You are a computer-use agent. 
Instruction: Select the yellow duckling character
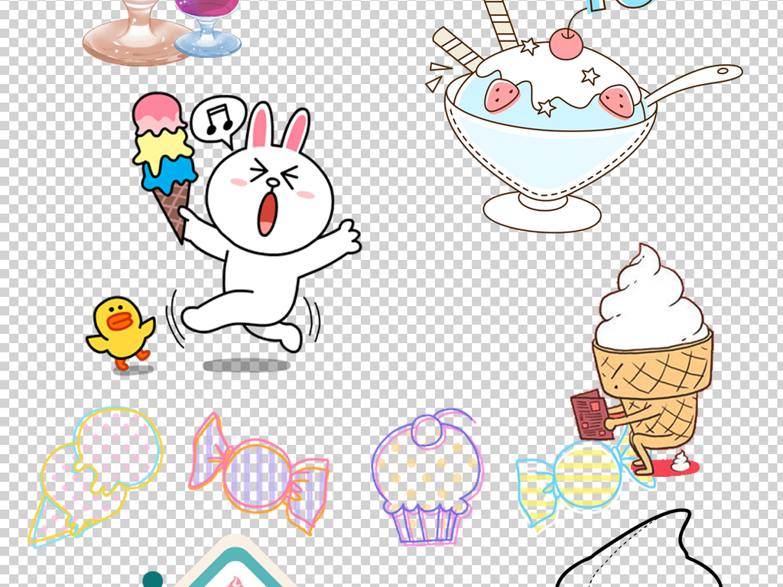point(120,333)
